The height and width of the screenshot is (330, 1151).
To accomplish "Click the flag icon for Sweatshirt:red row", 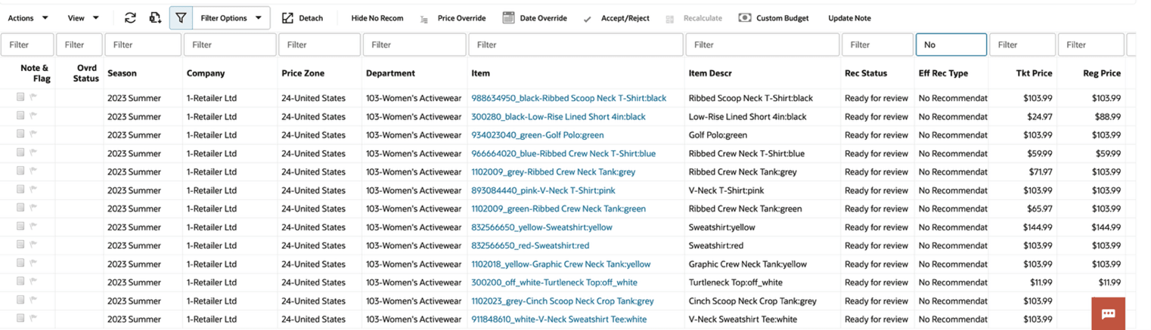I will (33, 245).
